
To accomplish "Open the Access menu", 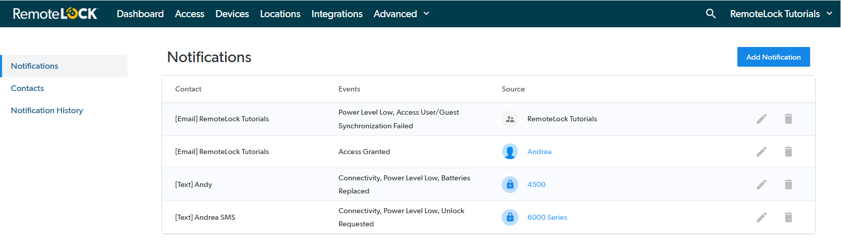I will point(190,14).
